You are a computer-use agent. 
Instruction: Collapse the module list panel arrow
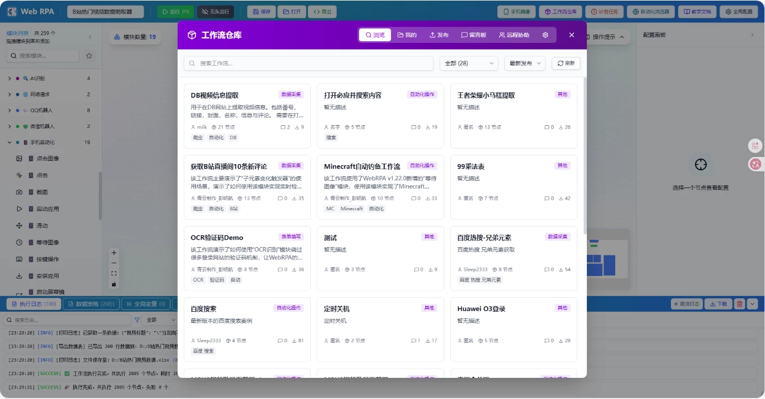click(x=90, y=37)
